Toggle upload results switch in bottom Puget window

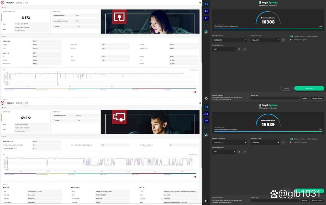pyautogui.click(x=291, y=139)
